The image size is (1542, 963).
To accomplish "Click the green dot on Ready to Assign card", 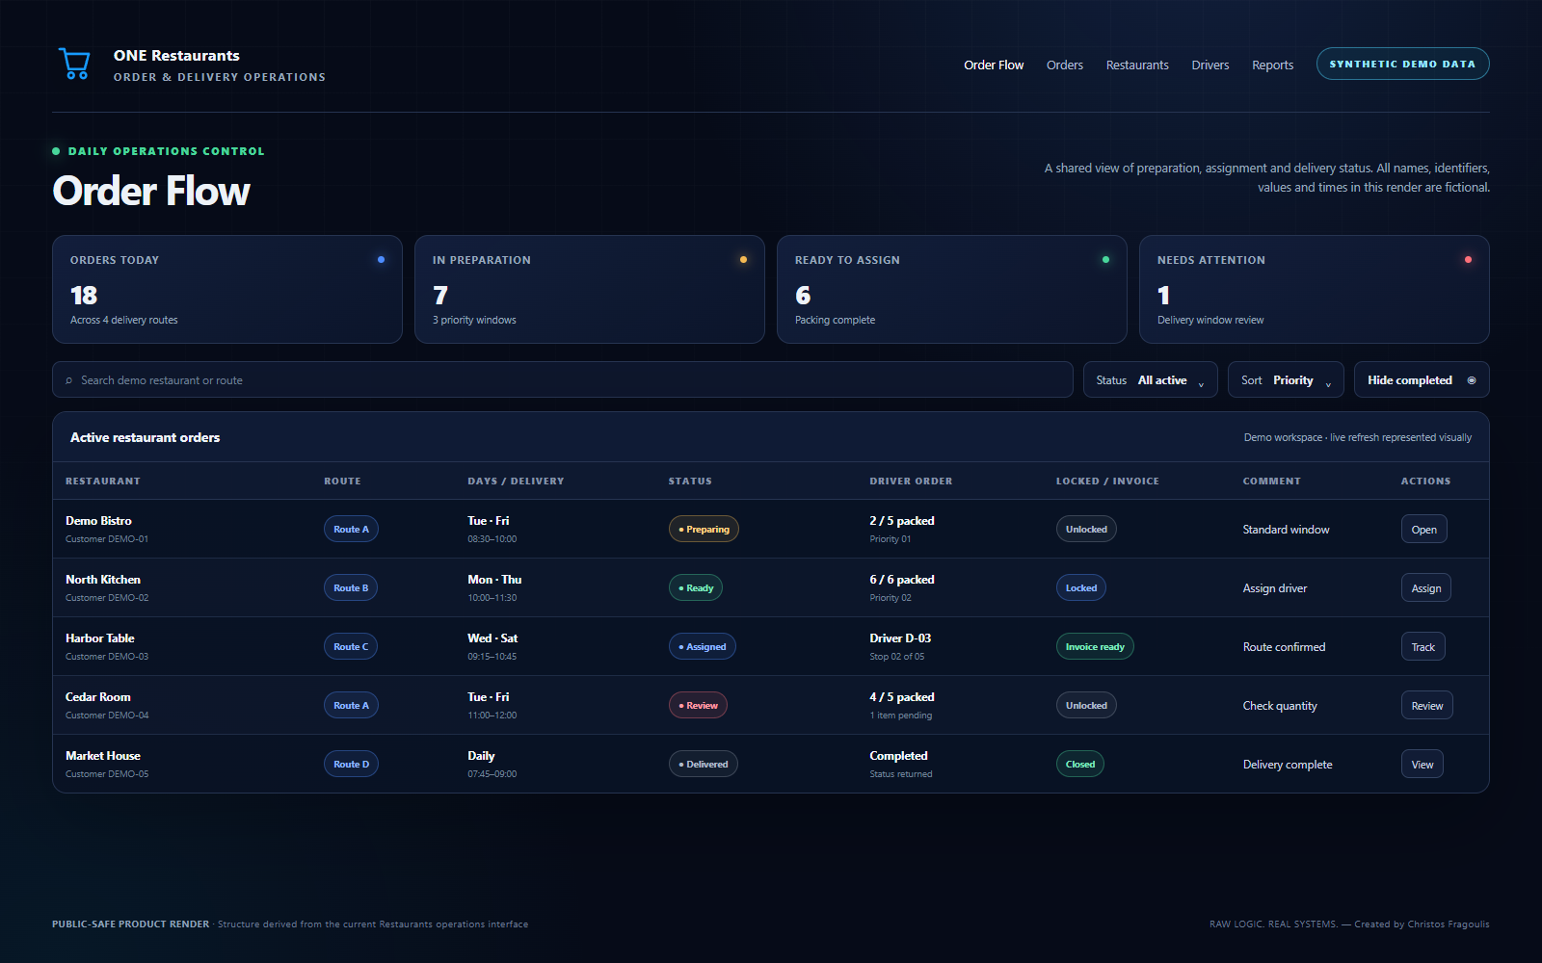I will (1105, 260).
